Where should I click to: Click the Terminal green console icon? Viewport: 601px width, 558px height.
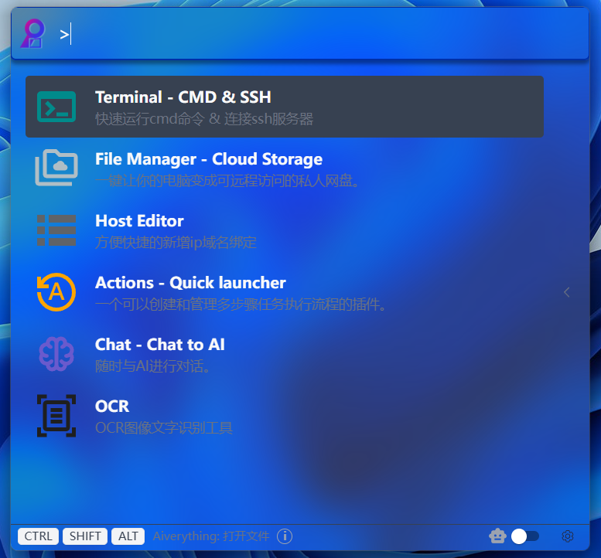56,107
